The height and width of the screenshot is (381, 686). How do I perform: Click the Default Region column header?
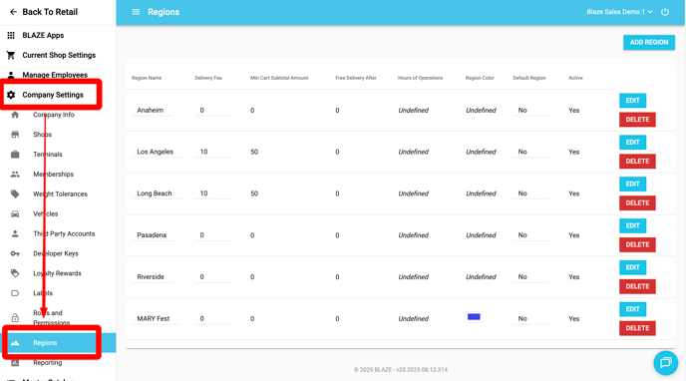(529, 78)
